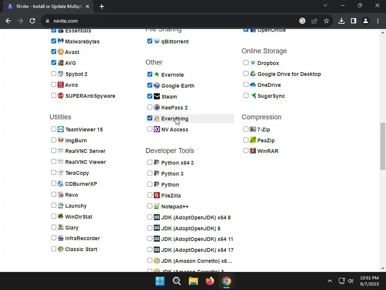Bookmark this page with the star
This screenshot has width=386, height=290.
pos(326,21)
